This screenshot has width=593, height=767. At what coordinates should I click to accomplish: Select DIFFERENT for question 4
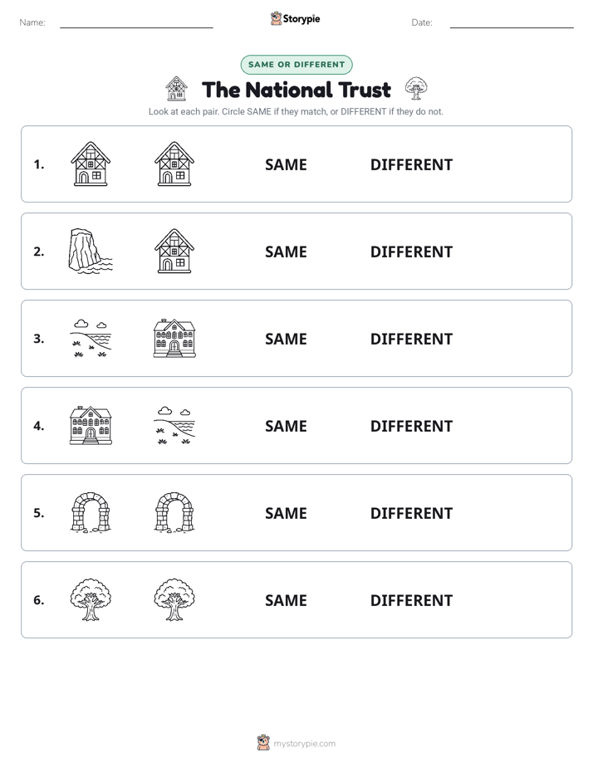(411, 426)
